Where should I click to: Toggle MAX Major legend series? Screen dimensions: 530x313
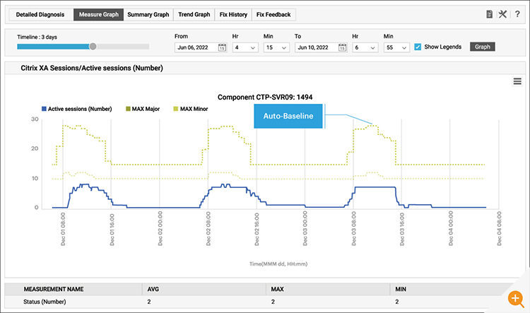[143, 109]
